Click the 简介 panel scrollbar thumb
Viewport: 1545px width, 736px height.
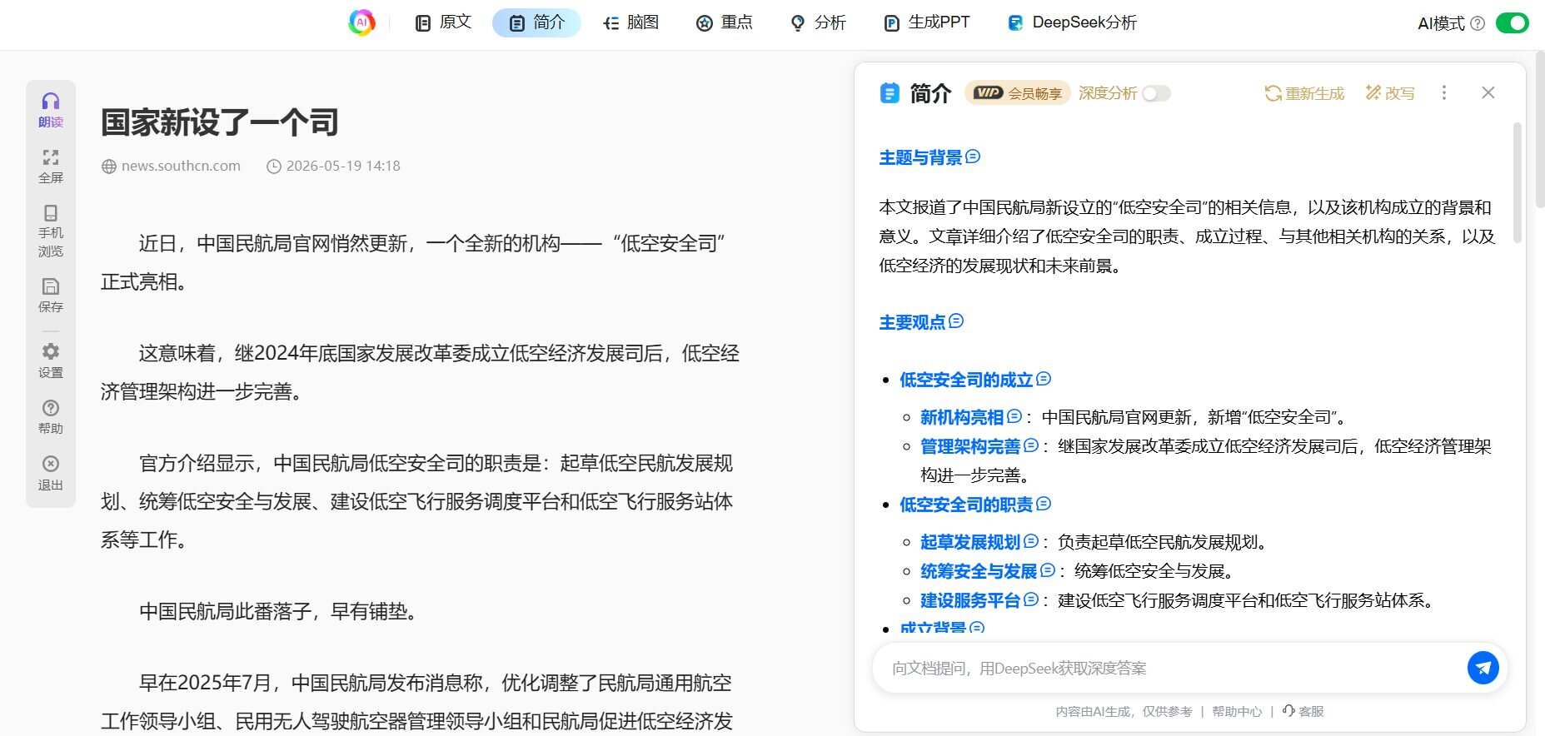[x=1517, y=183]
